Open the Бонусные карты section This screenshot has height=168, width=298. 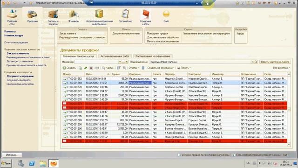[x=146, y=17]
